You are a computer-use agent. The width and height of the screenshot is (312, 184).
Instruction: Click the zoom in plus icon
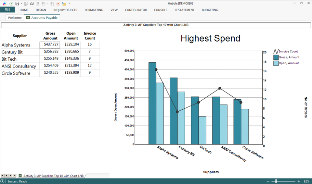299,181
